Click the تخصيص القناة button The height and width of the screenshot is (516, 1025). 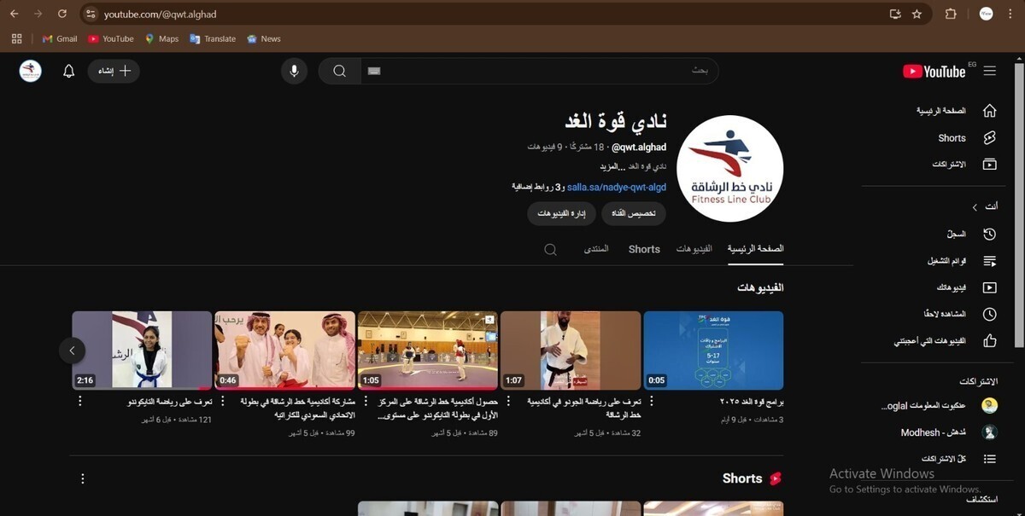tap(633, 213)
